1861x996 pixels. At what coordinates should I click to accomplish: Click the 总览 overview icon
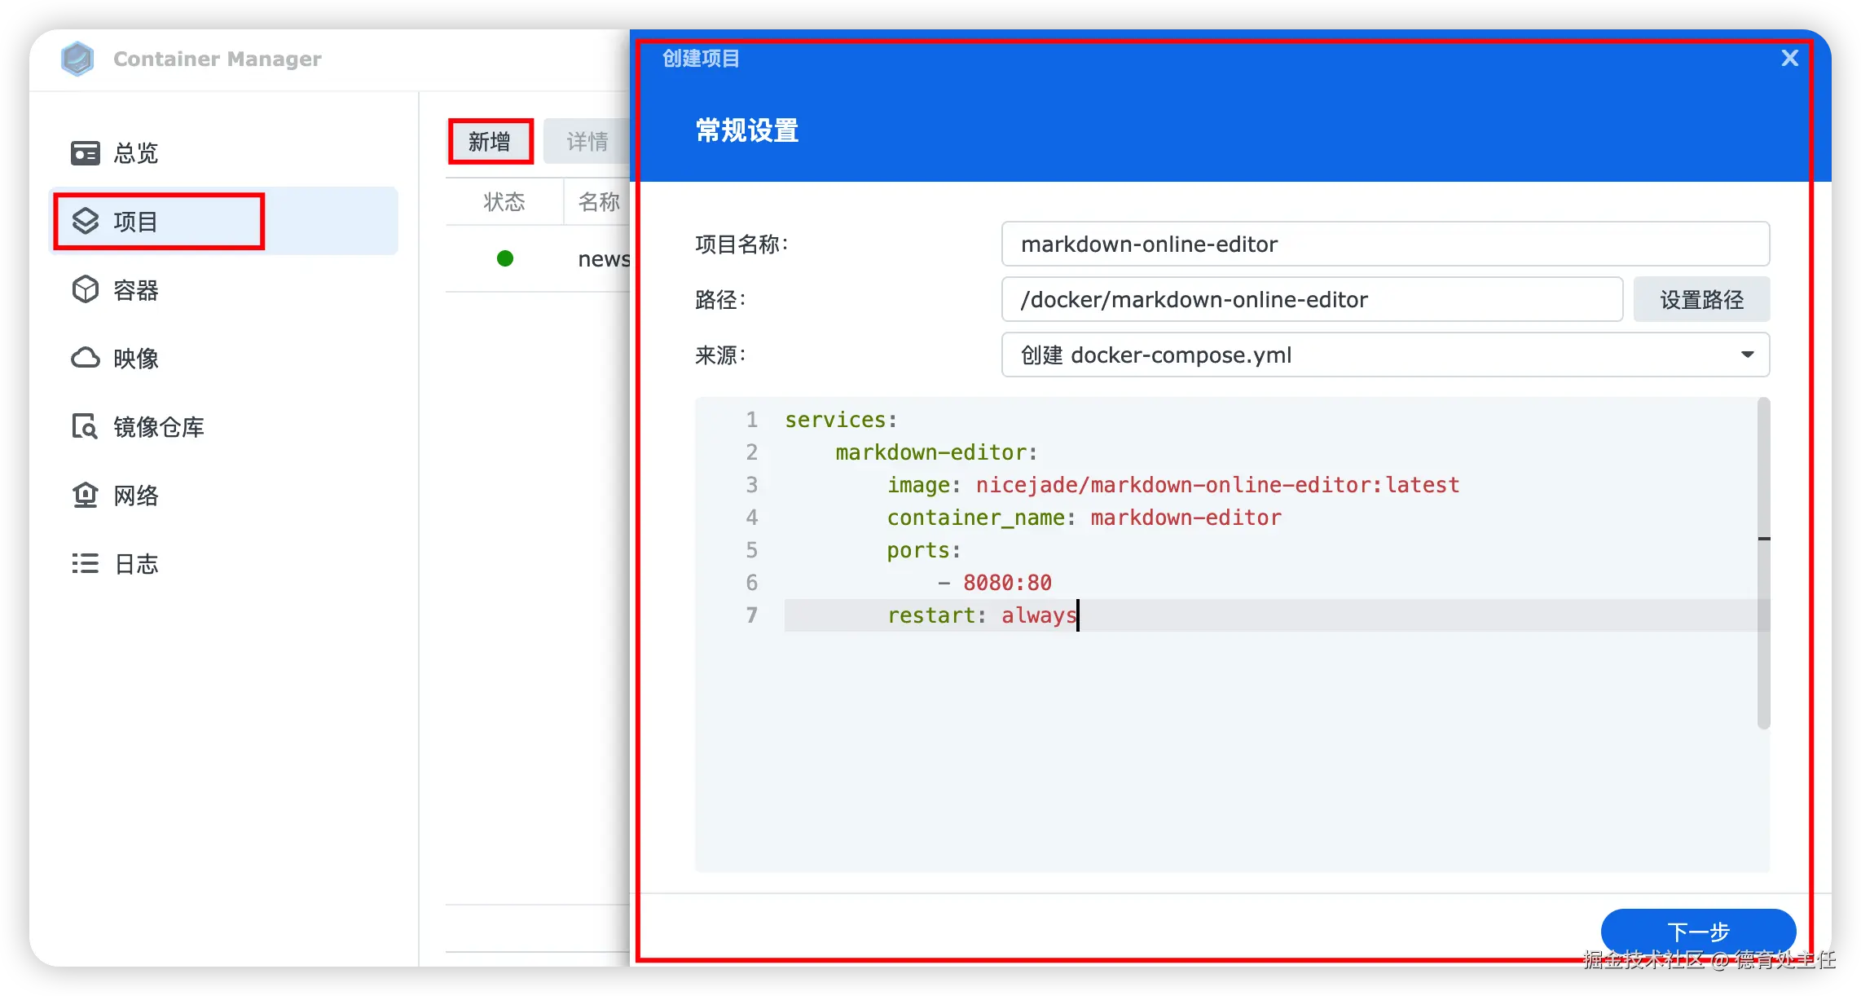click(85, 153)
